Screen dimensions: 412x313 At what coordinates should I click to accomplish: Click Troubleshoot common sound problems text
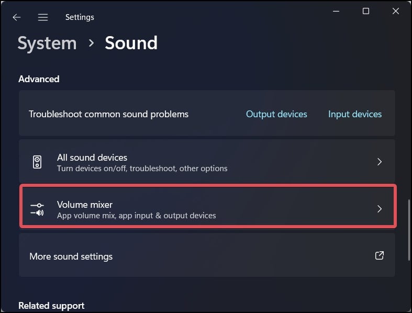pos(108,114)
